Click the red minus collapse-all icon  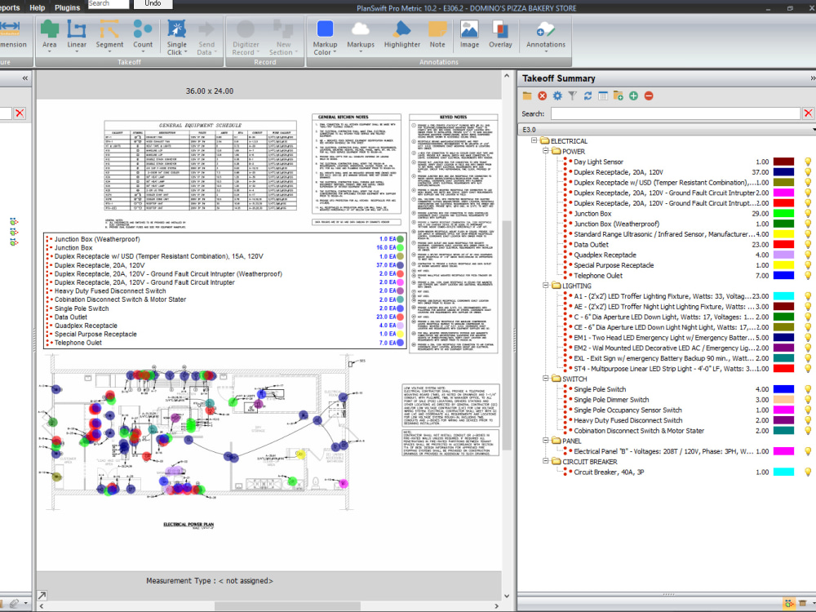point(649,95)
